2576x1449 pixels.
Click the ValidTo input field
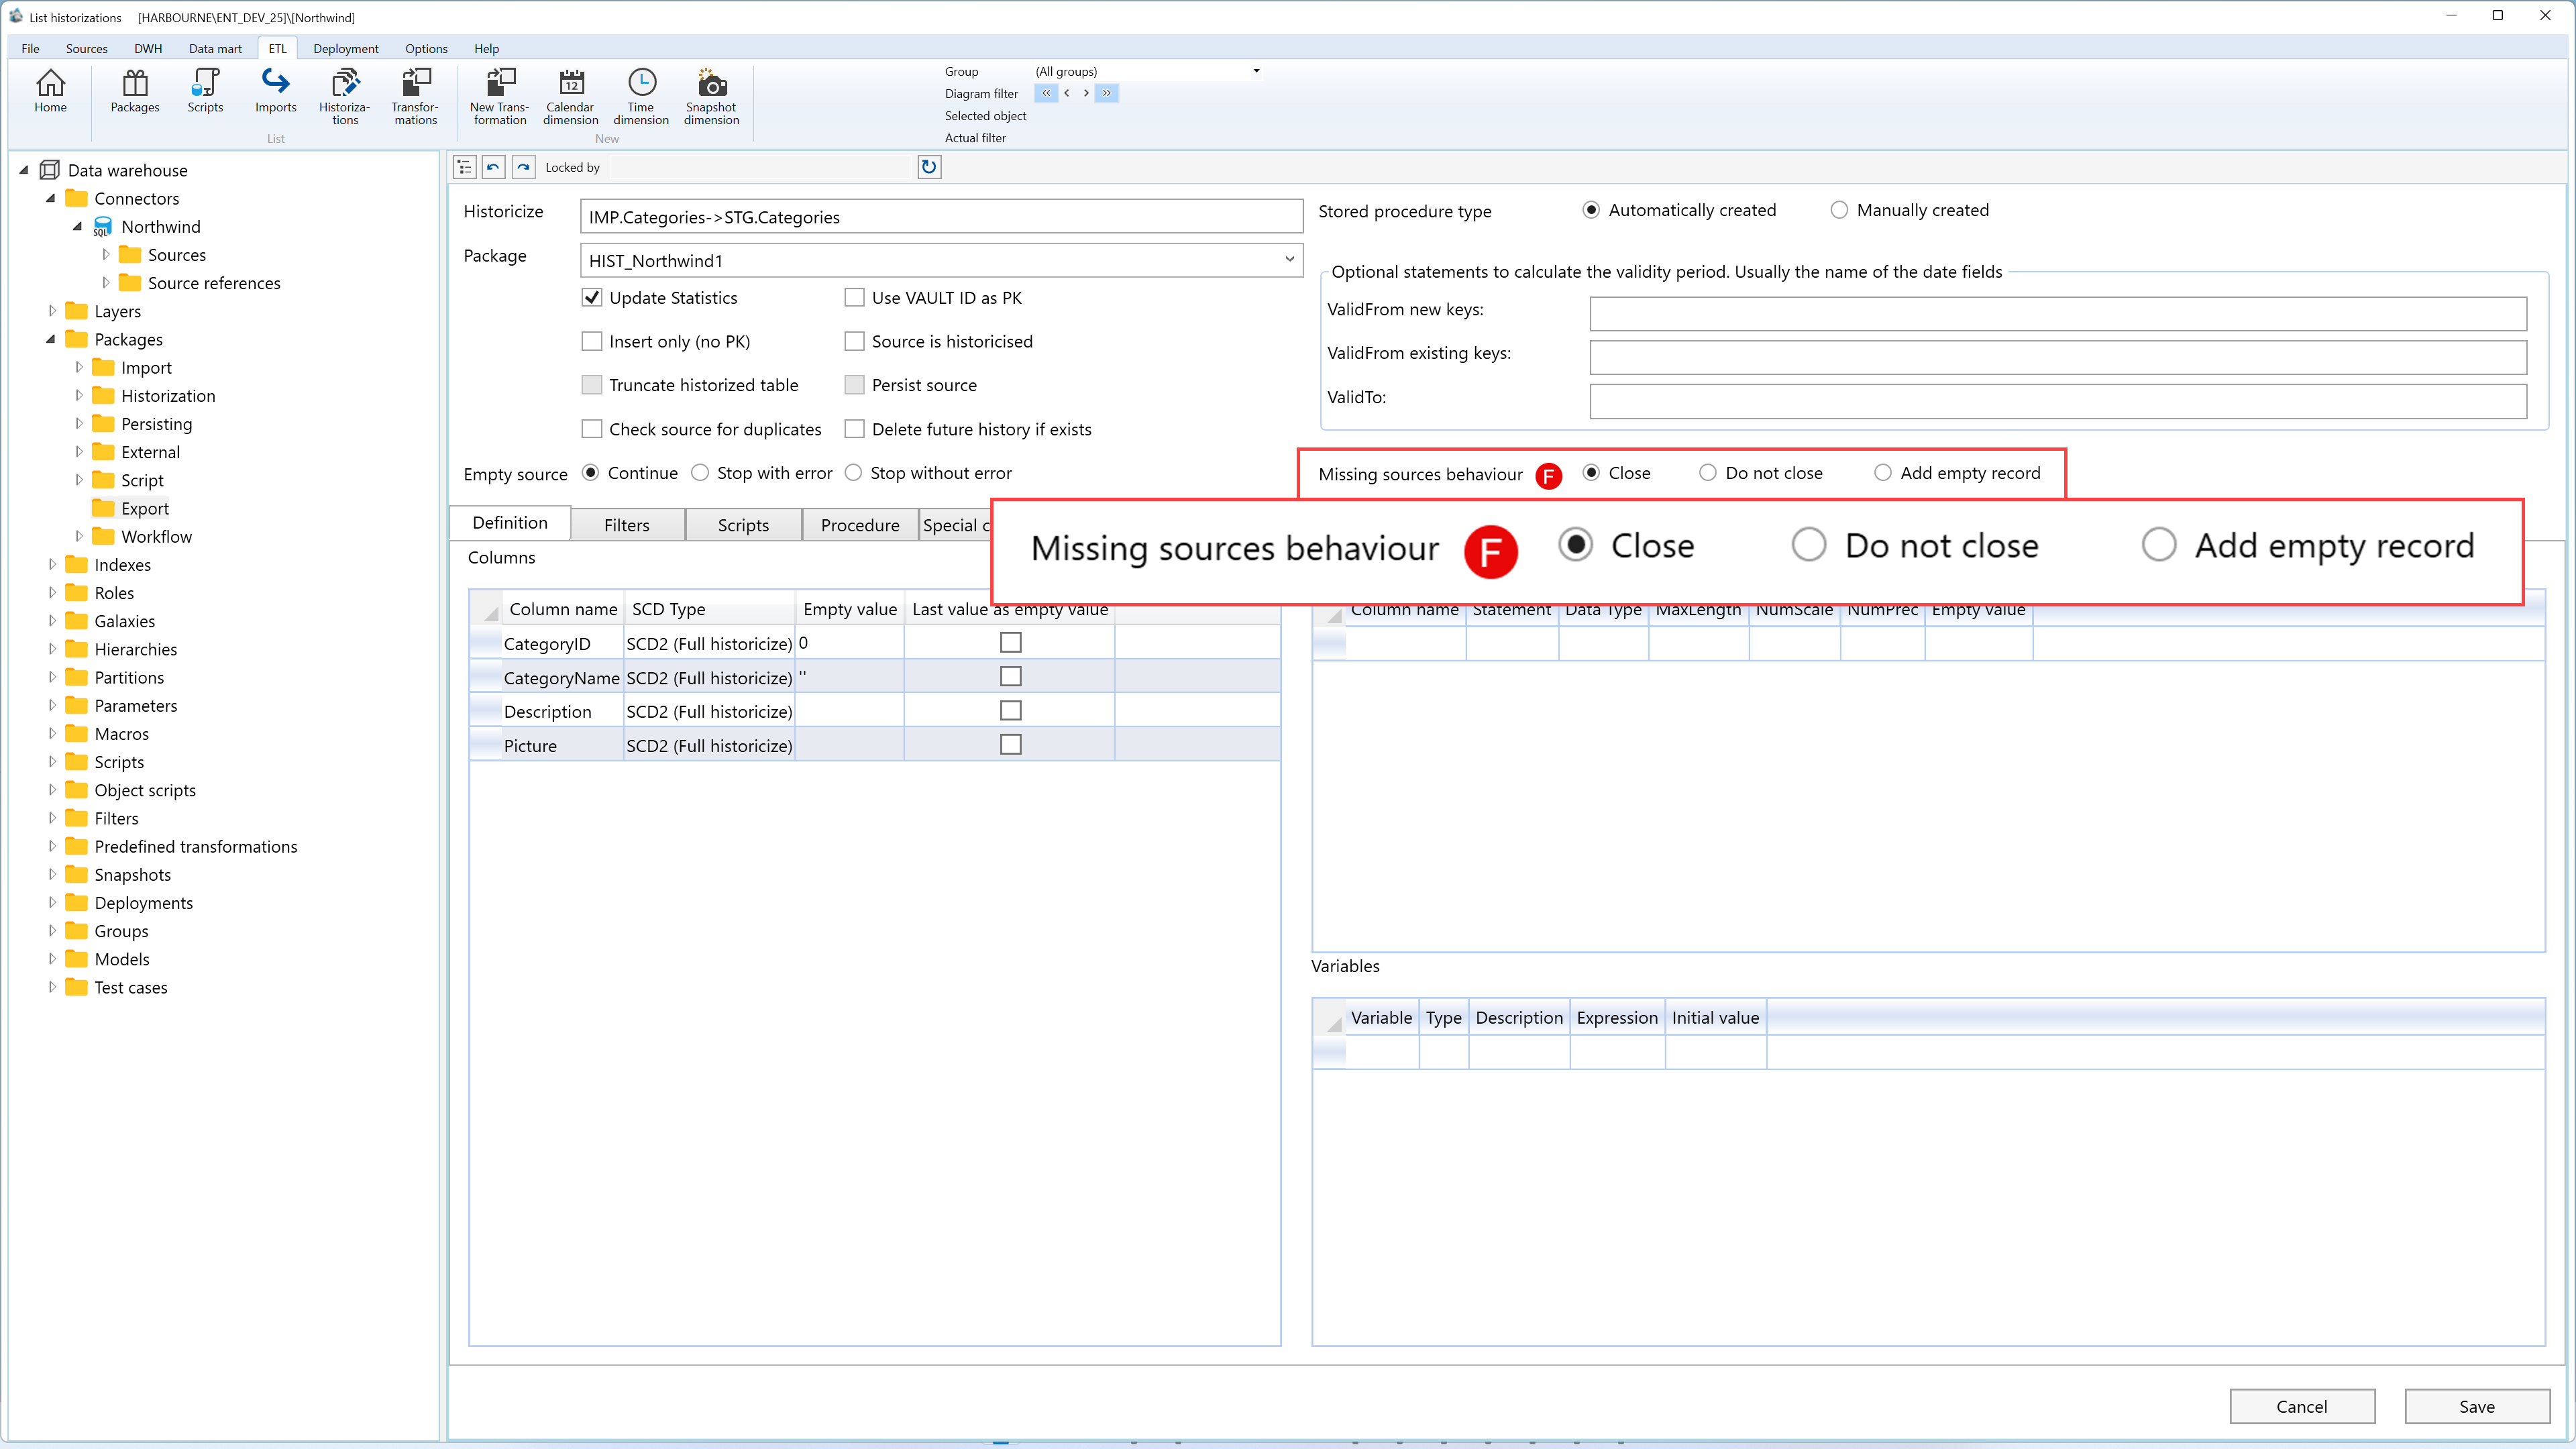(2058, 401)
